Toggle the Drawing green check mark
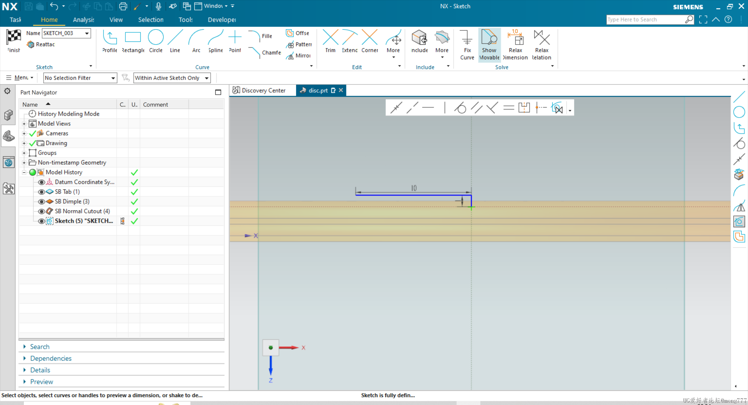 (32, 143)
